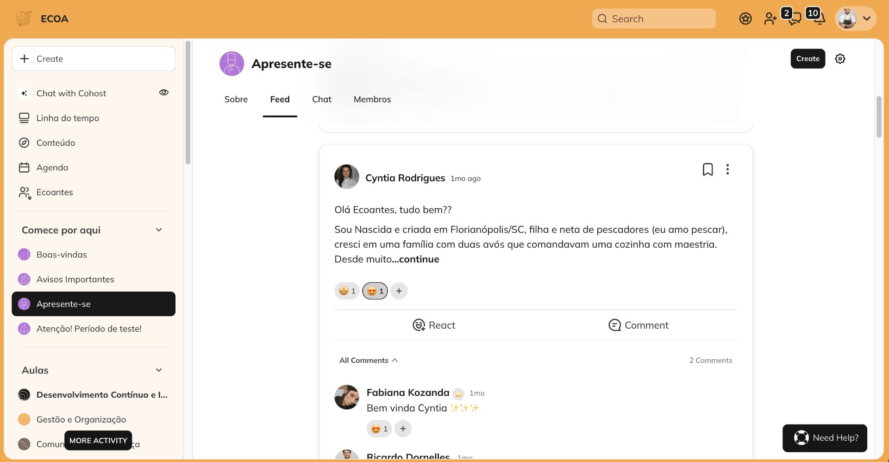
Task: Click the 2 Comments count
Action: [x=711, y=361]
